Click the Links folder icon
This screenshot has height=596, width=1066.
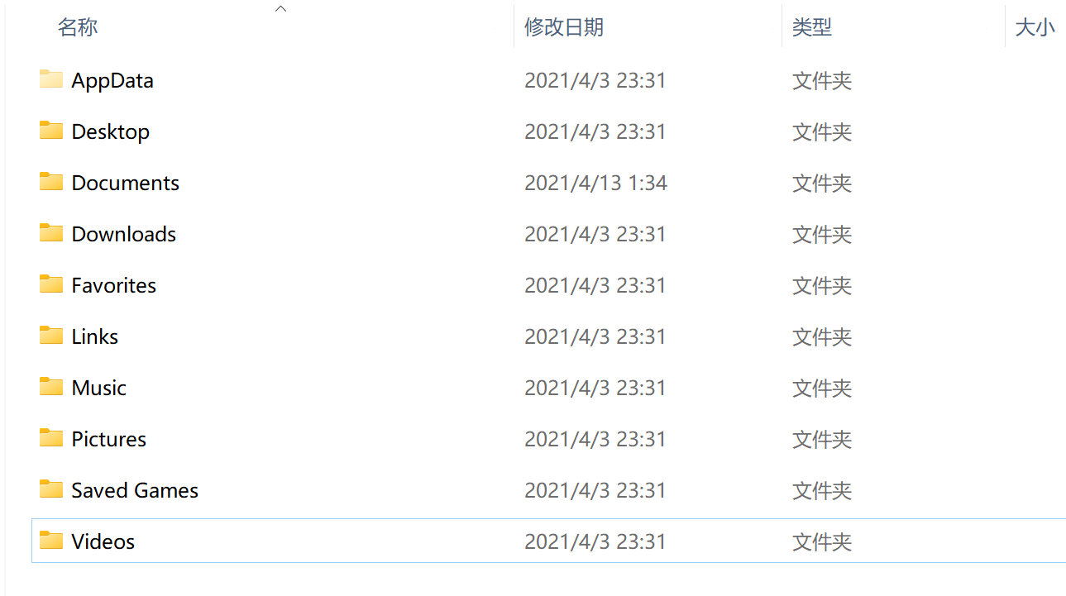[51, 336]
